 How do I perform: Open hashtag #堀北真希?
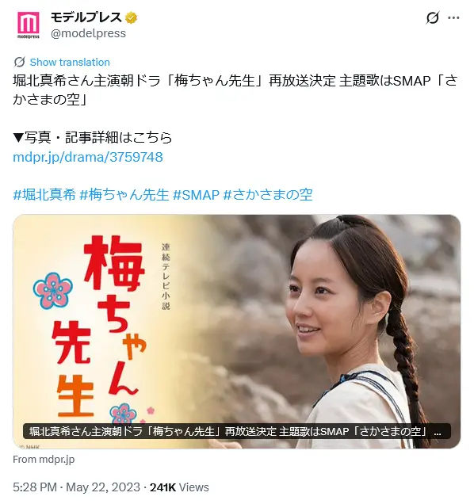click(x=44, y=195)
